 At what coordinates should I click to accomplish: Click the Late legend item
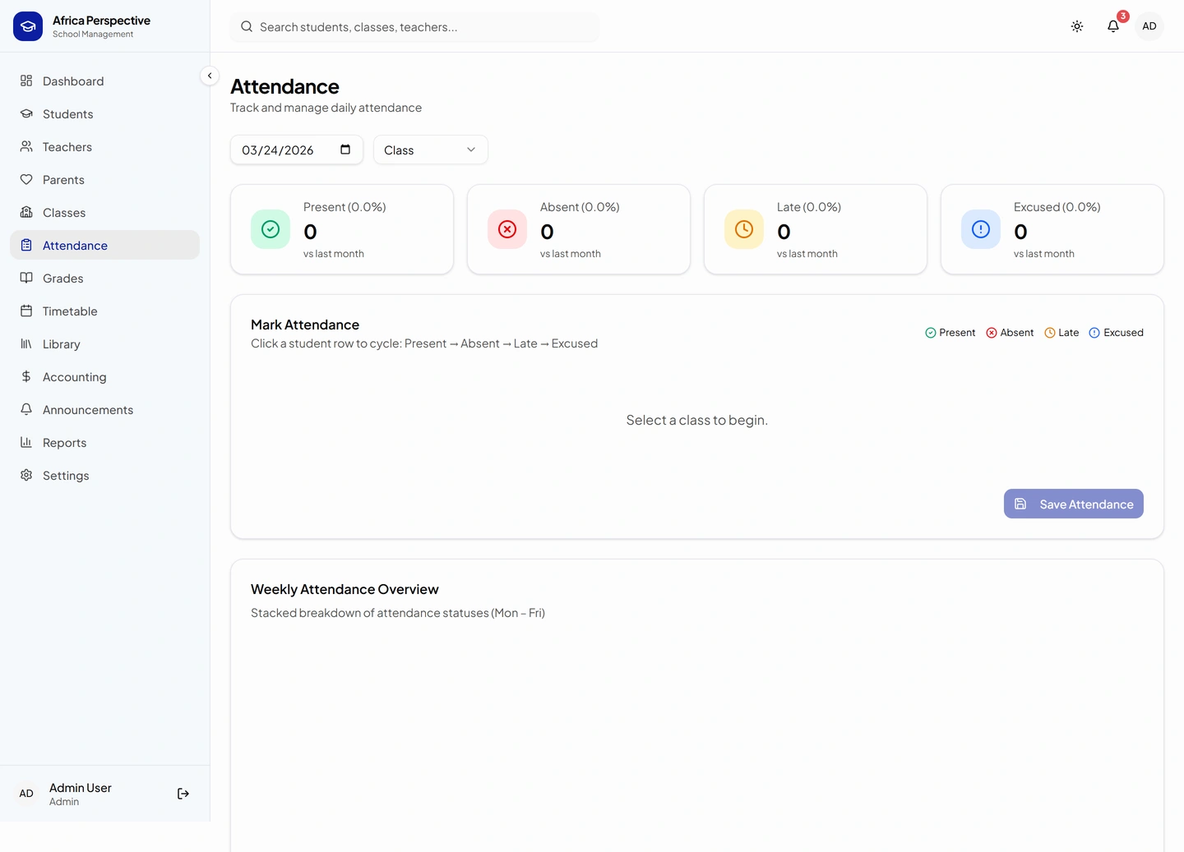1061,333
